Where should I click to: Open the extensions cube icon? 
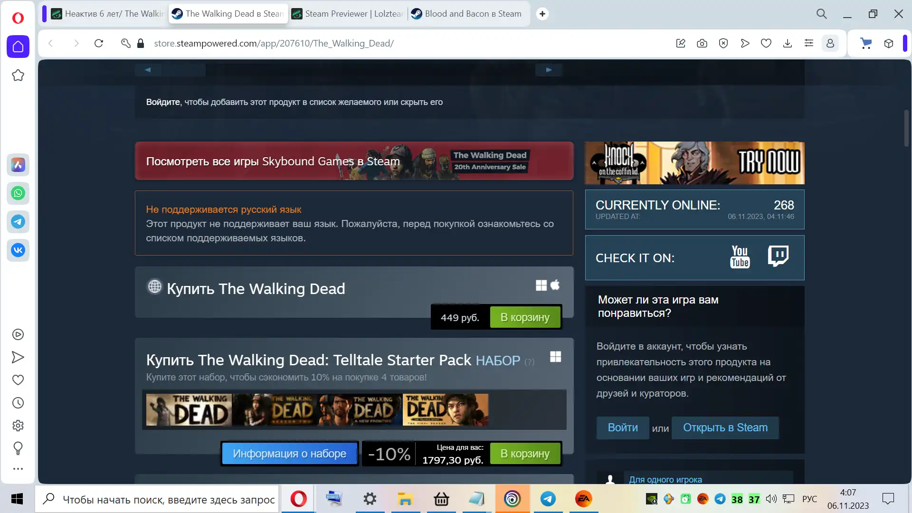[889, 43]
